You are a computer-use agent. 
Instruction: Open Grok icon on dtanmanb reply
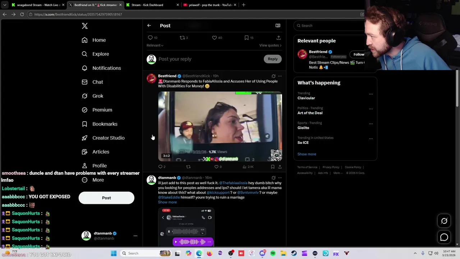point(273,178)
